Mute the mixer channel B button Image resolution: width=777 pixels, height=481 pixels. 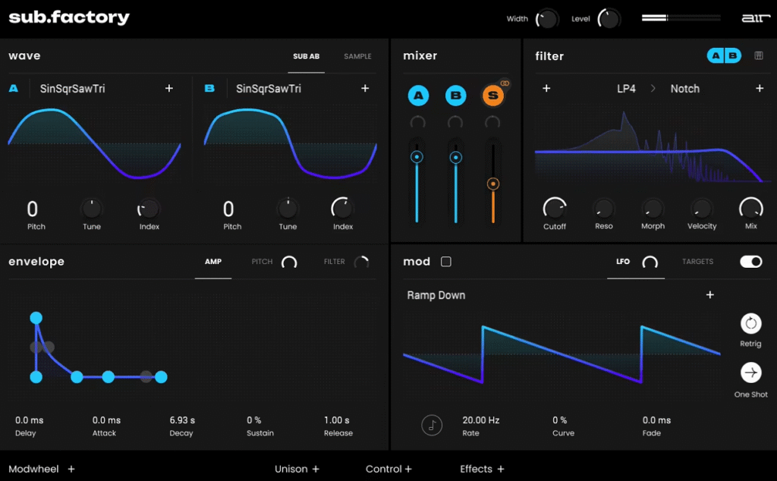coord(455,96)
